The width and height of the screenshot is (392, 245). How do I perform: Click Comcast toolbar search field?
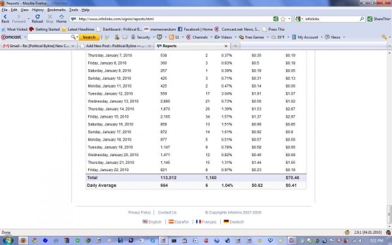pyautogui.click(x=49, y=37)
